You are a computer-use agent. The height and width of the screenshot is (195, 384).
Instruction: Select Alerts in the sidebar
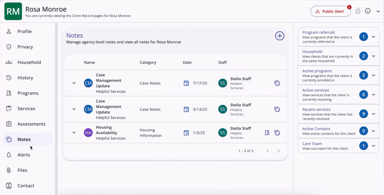coord(28,155)
